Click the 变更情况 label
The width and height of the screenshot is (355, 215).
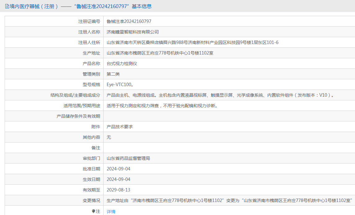coord(91,200)
